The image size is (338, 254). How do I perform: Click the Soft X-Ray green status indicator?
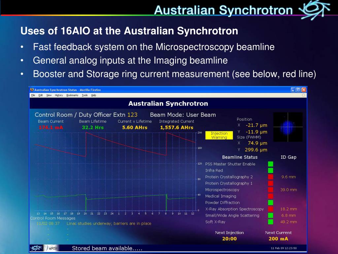pos(271,222)
